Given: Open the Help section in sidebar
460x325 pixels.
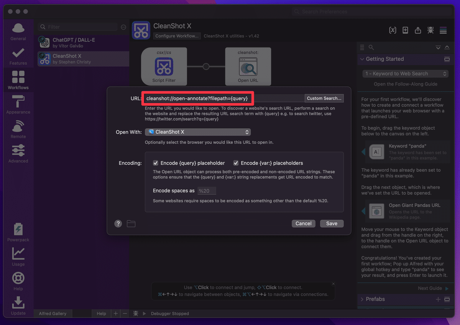Looking at the screenshot, I should 18,281.
